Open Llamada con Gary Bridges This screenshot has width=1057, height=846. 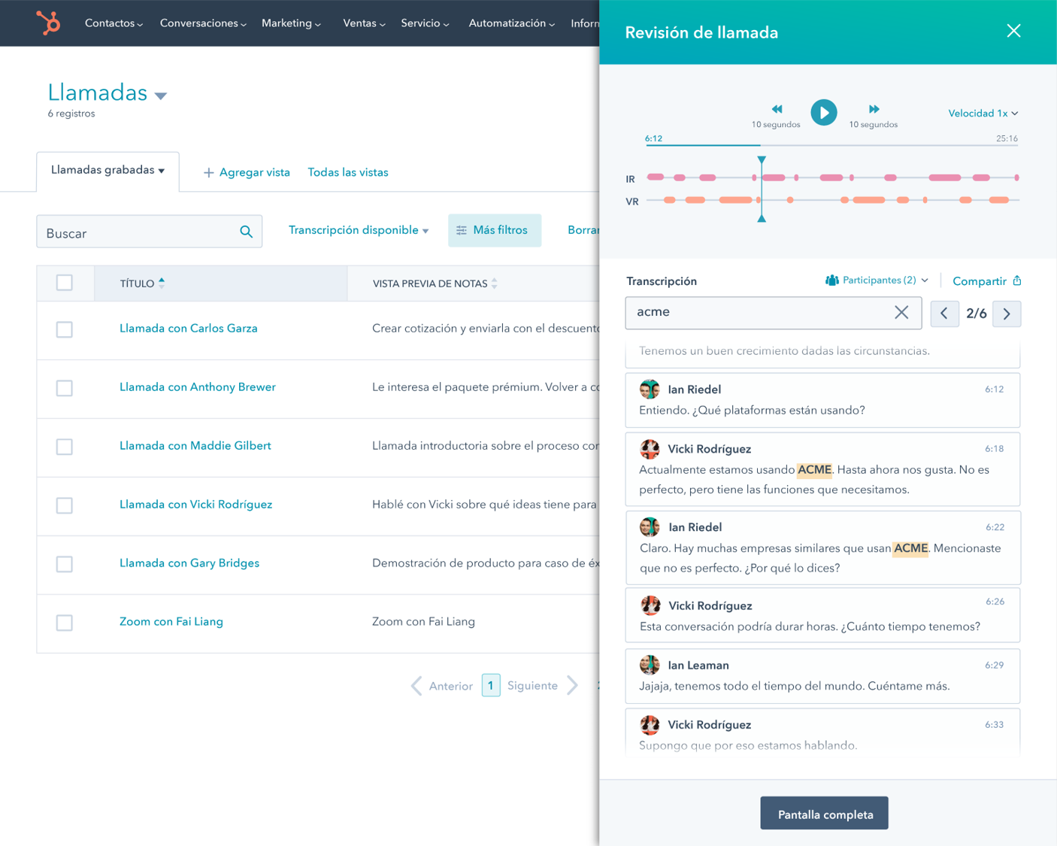coord(189,563)
